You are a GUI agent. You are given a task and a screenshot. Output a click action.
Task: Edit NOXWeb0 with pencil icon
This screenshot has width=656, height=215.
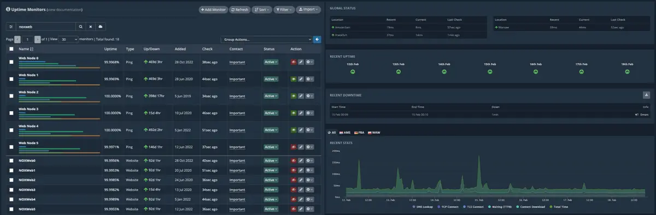point(301,161)
